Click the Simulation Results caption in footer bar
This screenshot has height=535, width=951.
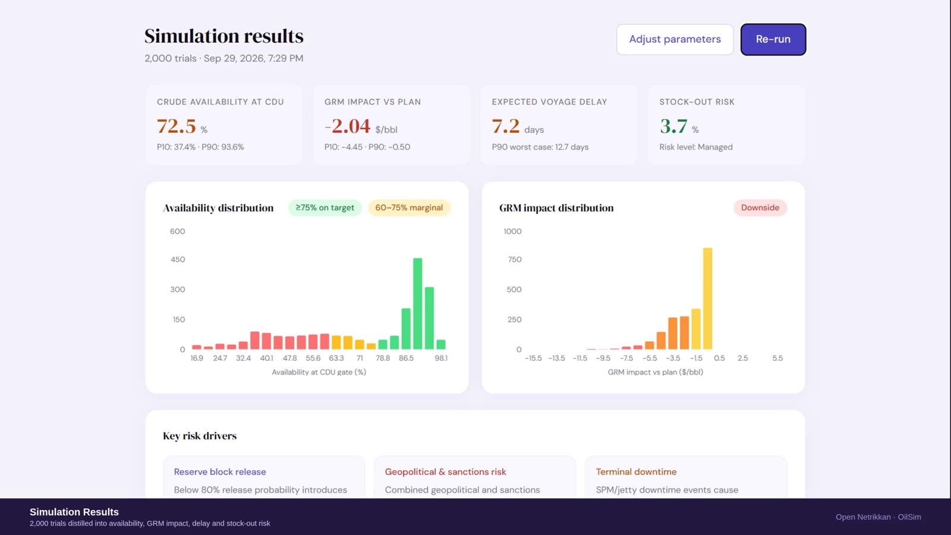[x=74, y=512]
